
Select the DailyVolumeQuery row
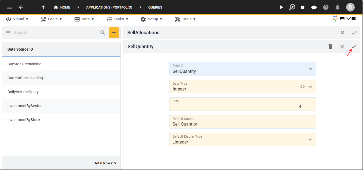(x=61, y=92)
